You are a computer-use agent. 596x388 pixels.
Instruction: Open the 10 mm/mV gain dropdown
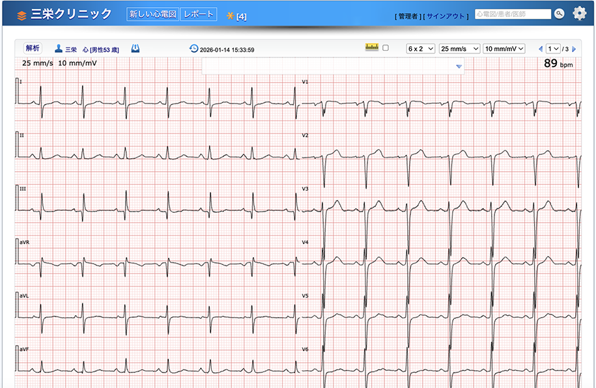tap(504, 49)
